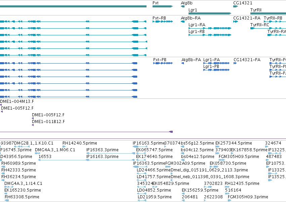Select the DME1-011B12.F feature label

(48, 122)
